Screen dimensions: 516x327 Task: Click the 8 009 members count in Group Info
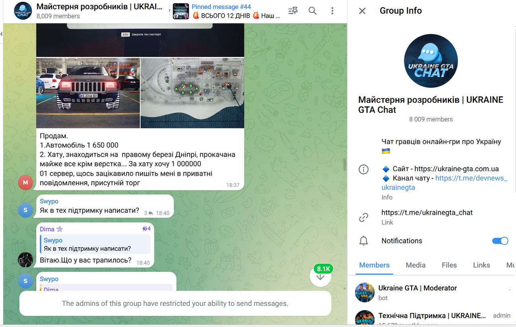(x=431, y=119)
